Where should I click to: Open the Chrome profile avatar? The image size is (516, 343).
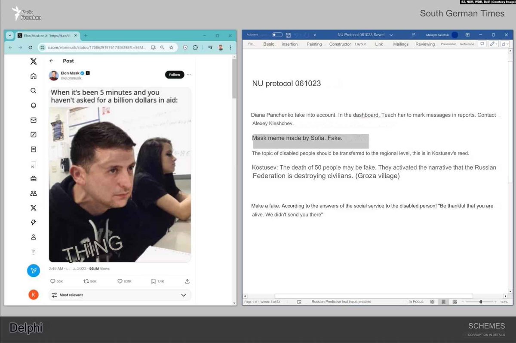point(221,47)
